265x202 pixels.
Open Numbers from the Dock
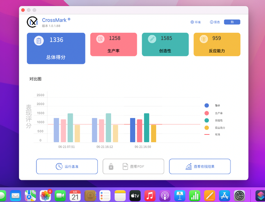click(x=195, y=195)
